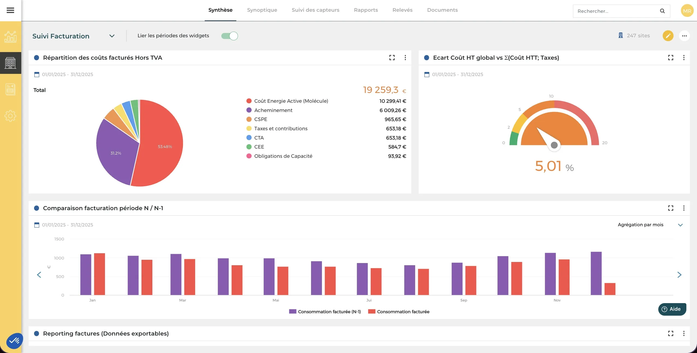The height and width of the screenshot is (353, 697).
Task: Open the buildings/sites section in the sidebar
Action: [10, 63]
